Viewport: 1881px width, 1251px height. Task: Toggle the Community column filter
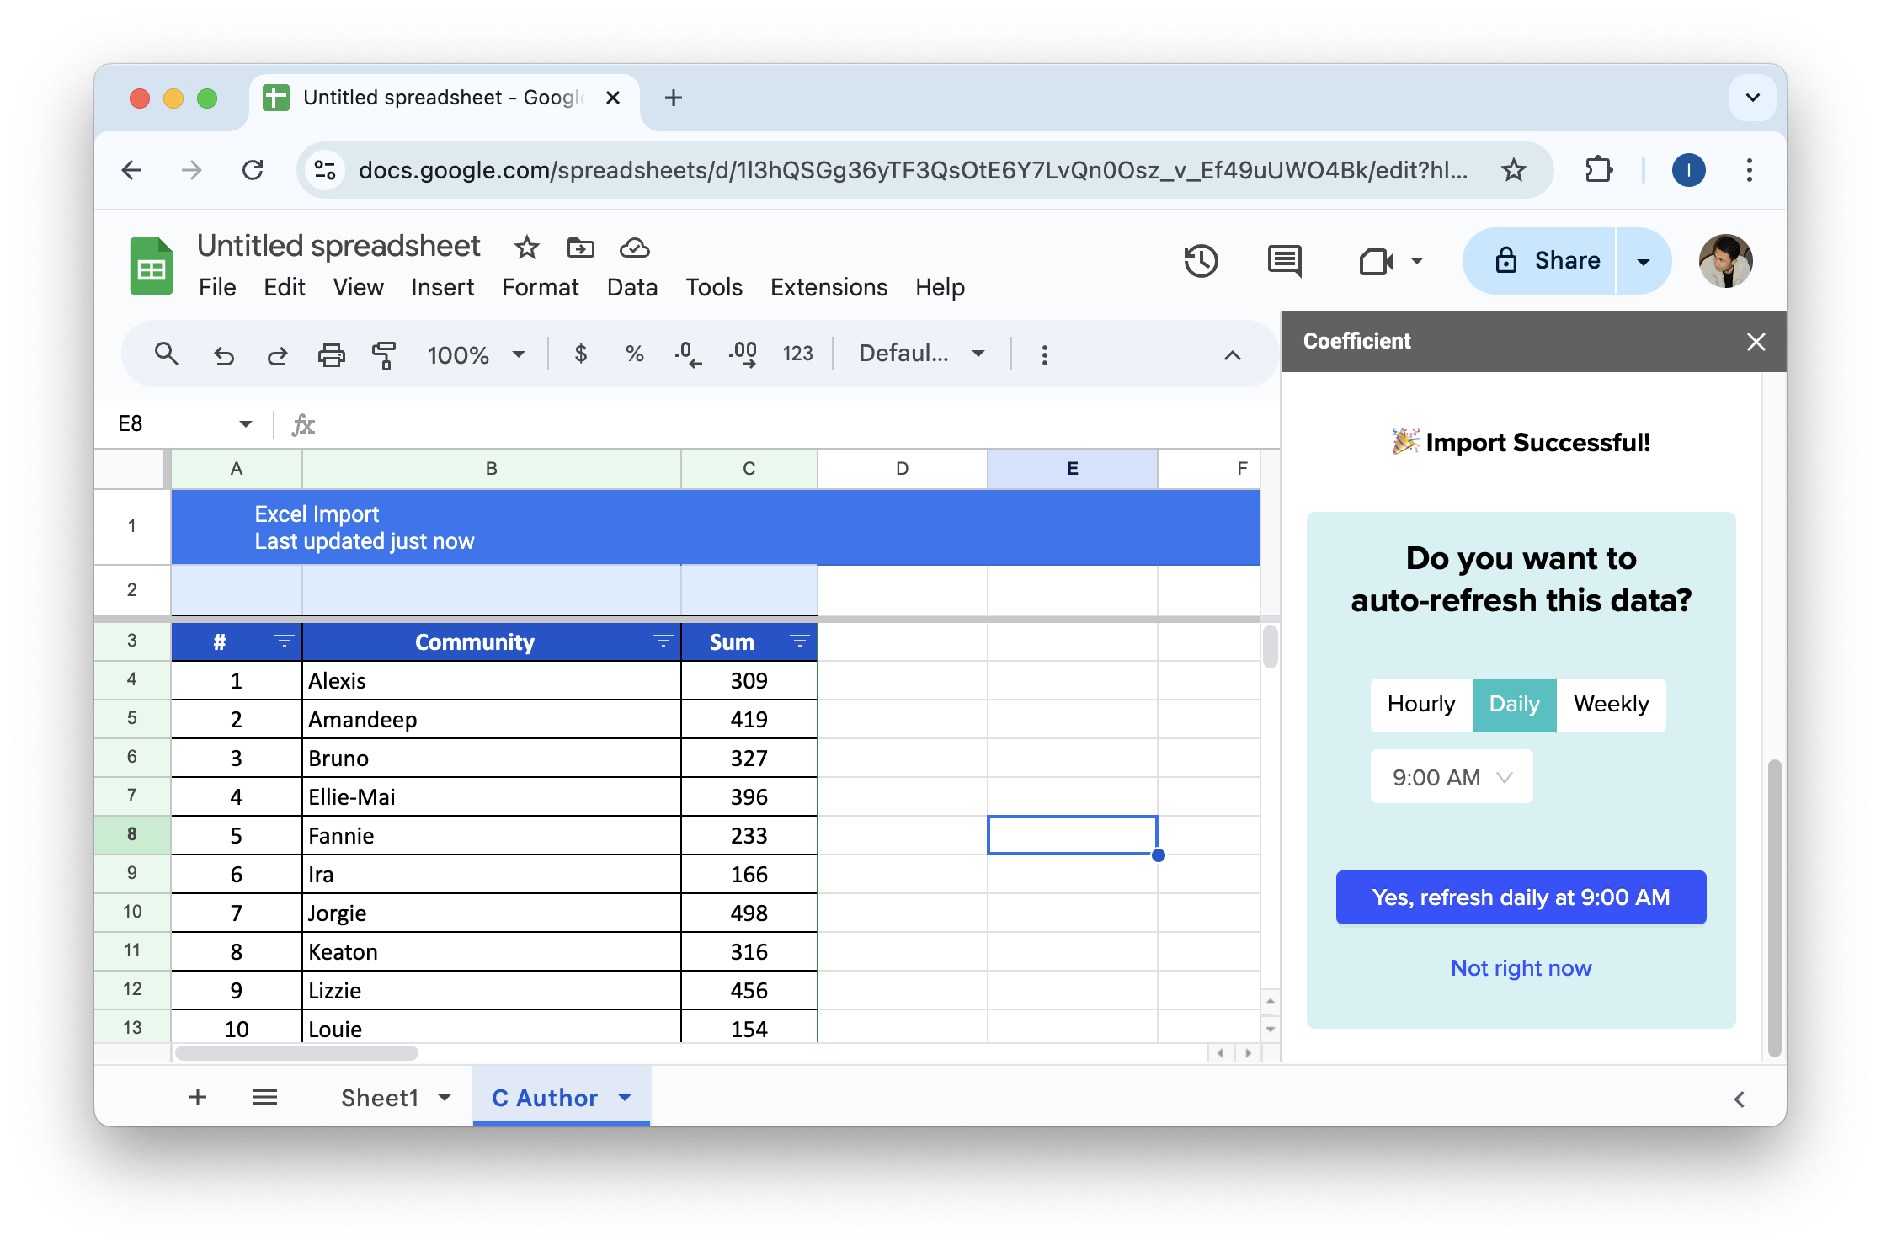pyautogui.click(x=663, y=641)
